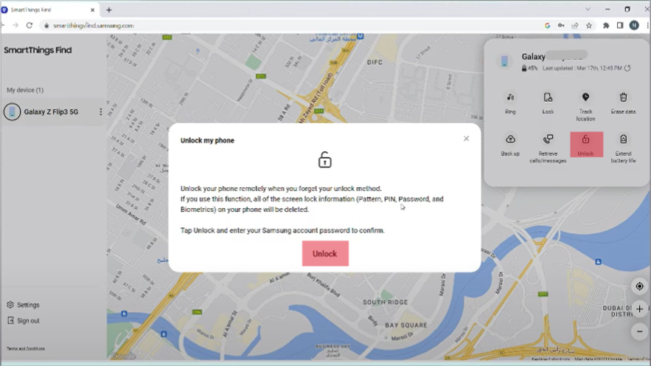Open Terms and Conditions link
651x366 pixels.
26,348
